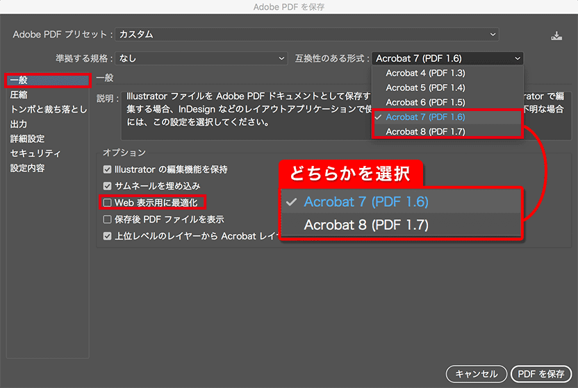This screenshot has width=578, height=388.
Task: Open the トンボと裁ち落とし category
Action: (48, 110)
